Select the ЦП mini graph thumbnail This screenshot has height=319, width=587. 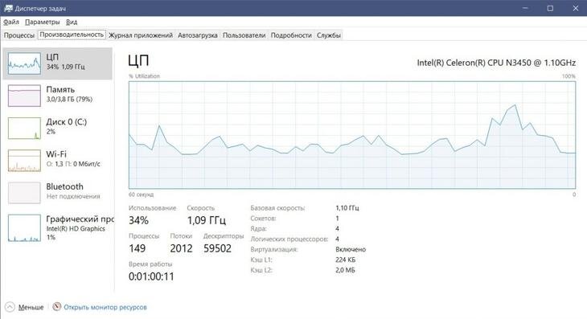pos(24,63)
